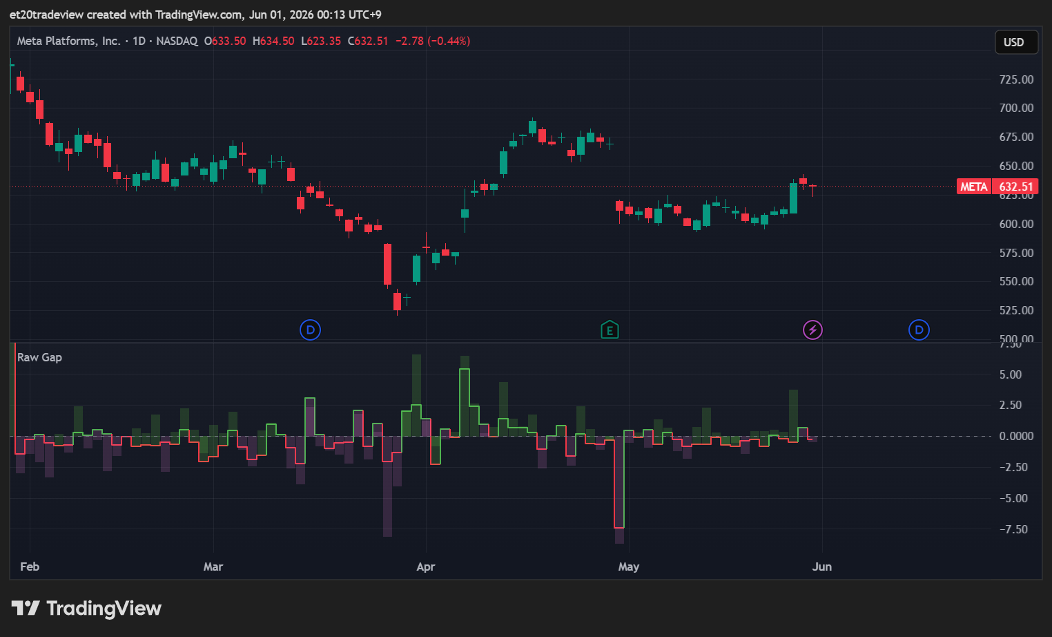Image resolution: width=1052 pixels, height=637 pixels.
Task: Click the 0.0000 Raw Gap axis label
Action: [x=1016, y=436]
